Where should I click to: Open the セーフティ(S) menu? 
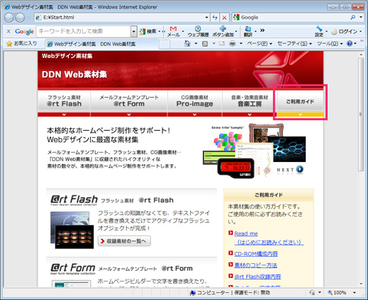pos(294,44)
